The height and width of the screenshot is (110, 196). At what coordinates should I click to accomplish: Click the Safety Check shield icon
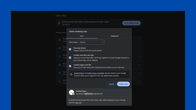59,23
